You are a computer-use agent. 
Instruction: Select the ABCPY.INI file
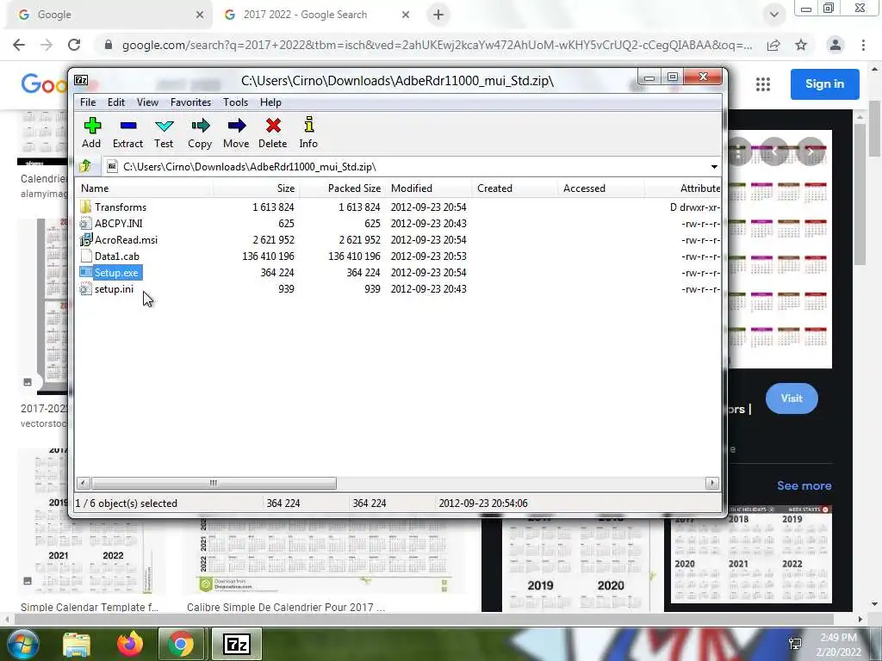[x=118, y=224]
